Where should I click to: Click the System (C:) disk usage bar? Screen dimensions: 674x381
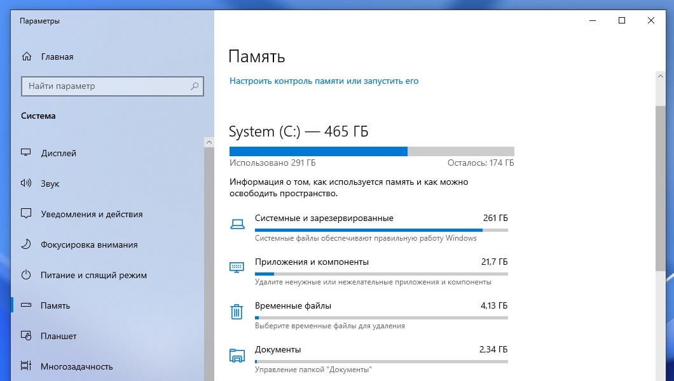[371, 151]
